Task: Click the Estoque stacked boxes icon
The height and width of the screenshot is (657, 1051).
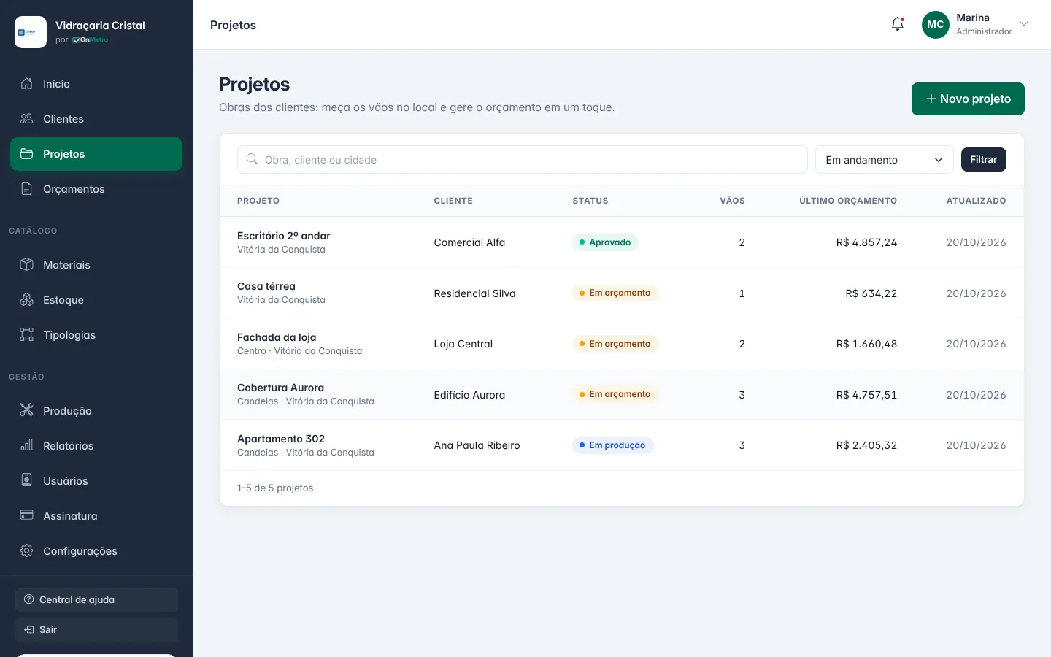Action: click(x=27, y=300)
